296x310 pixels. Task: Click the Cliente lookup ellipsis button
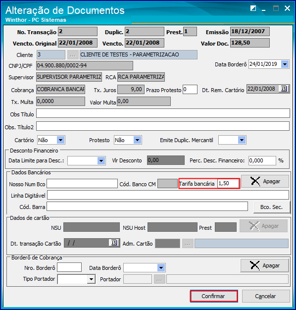[73, 55]
